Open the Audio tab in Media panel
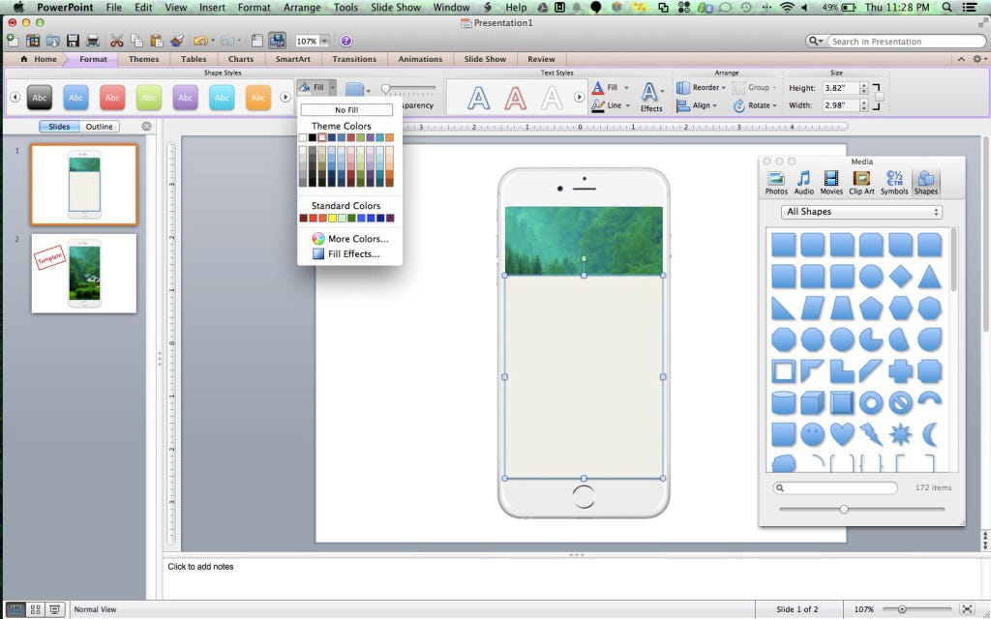 click(x=803, y=183)
